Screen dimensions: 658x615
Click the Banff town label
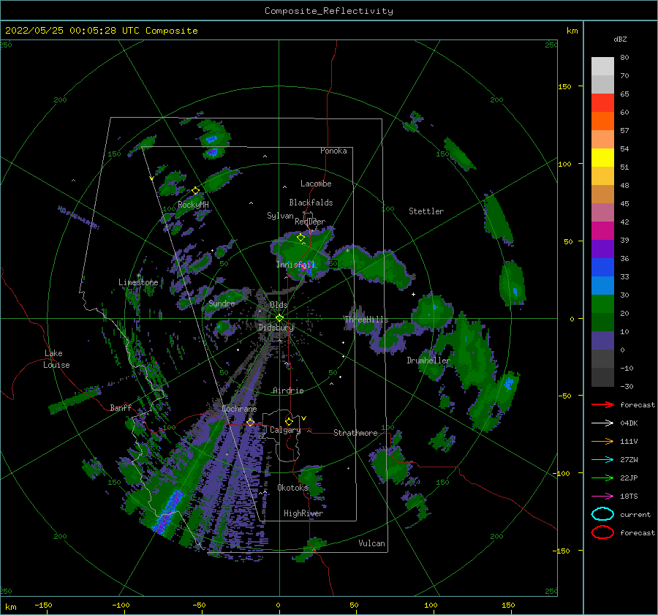pyautogui.click(x=121, y=407)
